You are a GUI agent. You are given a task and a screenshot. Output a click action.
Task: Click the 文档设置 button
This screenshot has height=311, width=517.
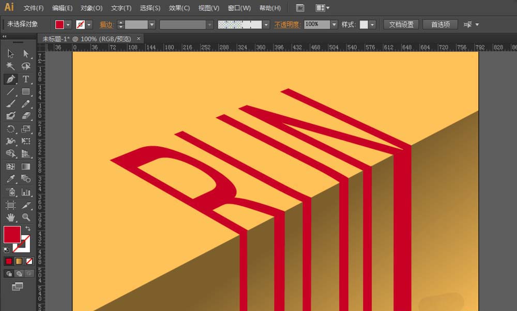[401, 25]
